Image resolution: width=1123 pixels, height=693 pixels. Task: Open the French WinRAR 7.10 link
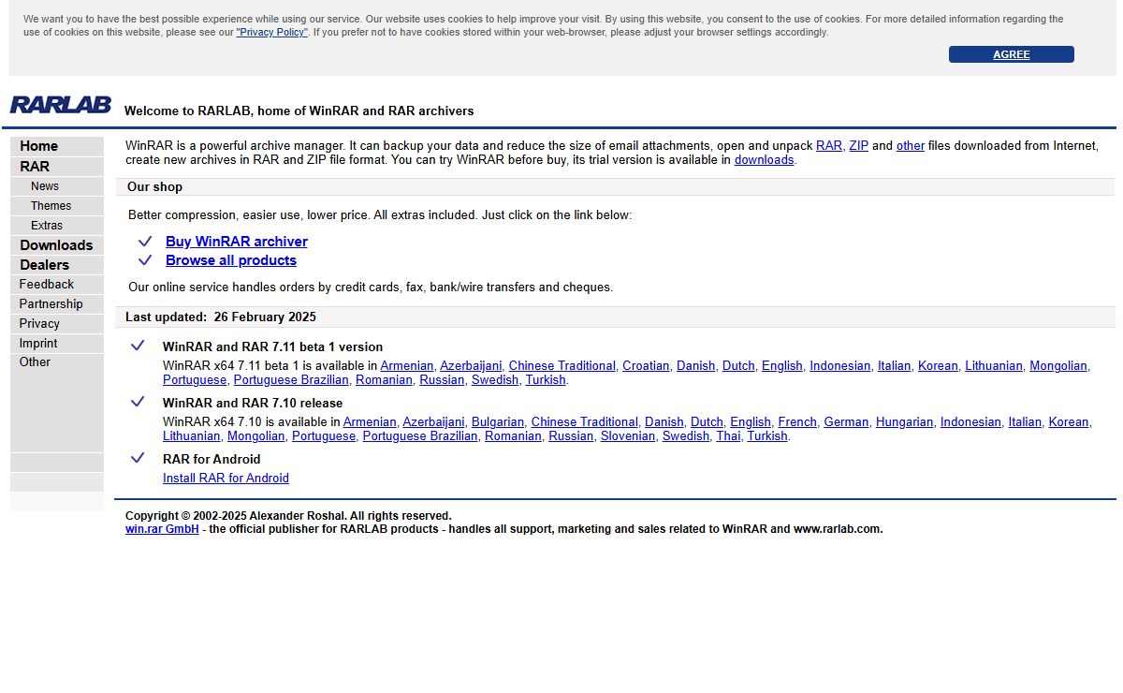coord(797,422)
